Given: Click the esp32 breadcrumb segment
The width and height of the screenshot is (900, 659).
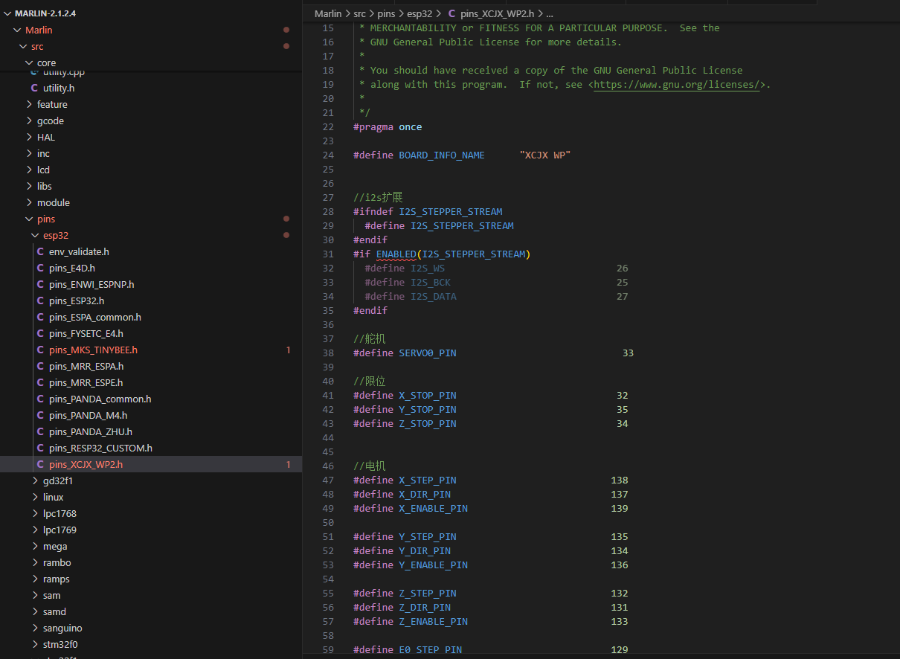Looking at the screenshot, I should coord(420,13).
